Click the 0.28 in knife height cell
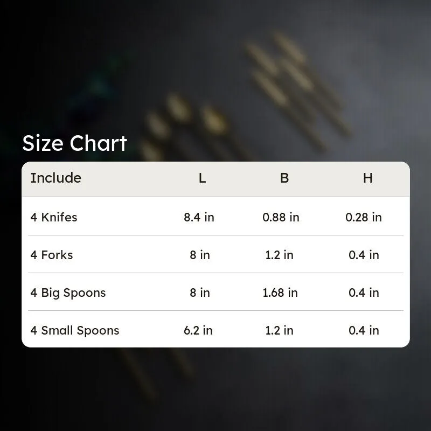The image size is (431, 431). click(364, 217)
